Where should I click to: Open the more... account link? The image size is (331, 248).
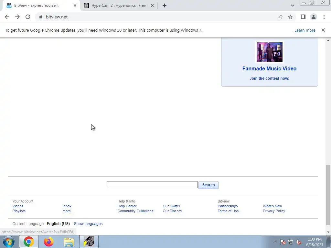tap(68, 211)
